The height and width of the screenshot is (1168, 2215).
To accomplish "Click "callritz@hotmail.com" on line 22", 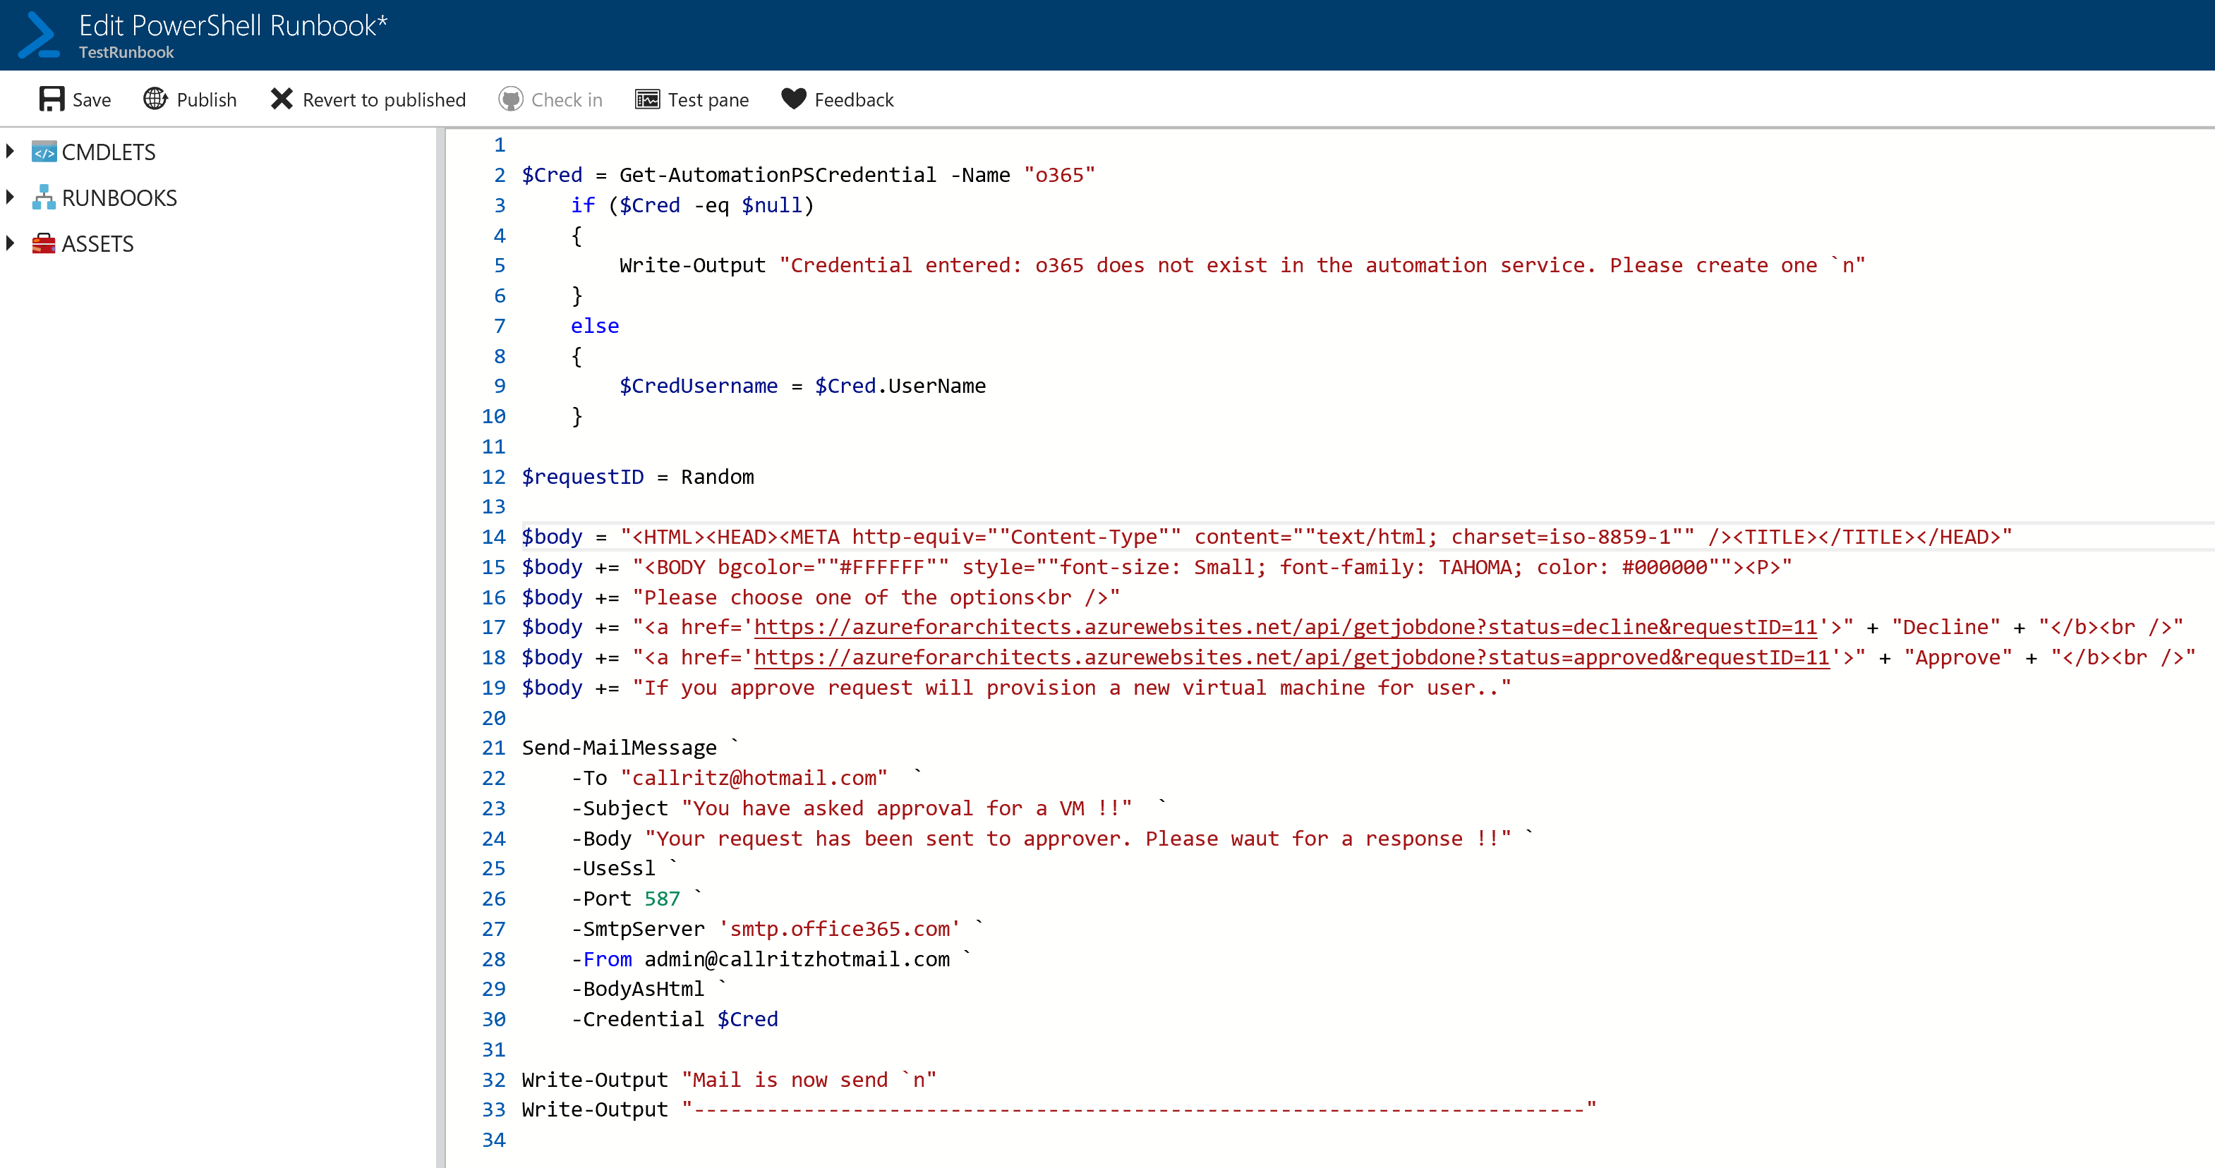I will pos(754,778).
